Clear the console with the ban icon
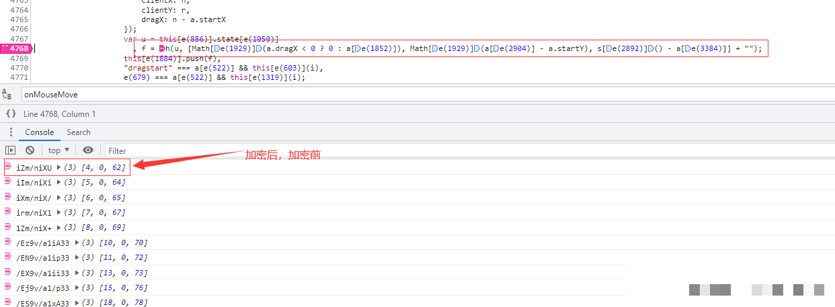The image size is (835, 307). (30, 150)
